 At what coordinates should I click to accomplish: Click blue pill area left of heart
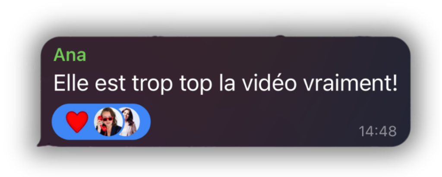(59, 122)
